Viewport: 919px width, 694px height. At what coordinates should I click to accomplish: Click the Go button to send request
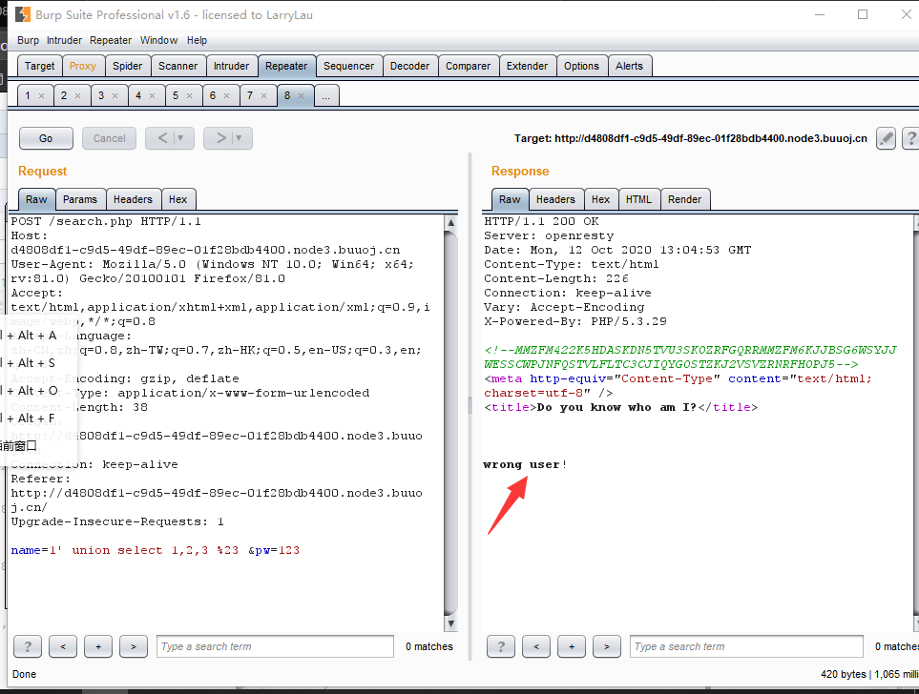(46, 138)
